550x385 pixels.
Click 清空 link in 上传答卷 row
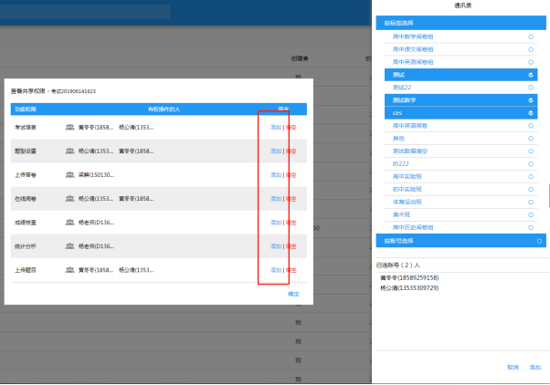(x=291, y=175)
